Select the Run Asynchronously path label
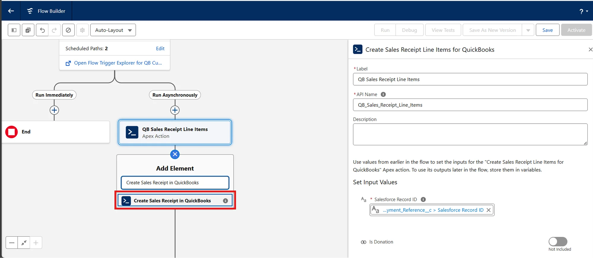 175,95
